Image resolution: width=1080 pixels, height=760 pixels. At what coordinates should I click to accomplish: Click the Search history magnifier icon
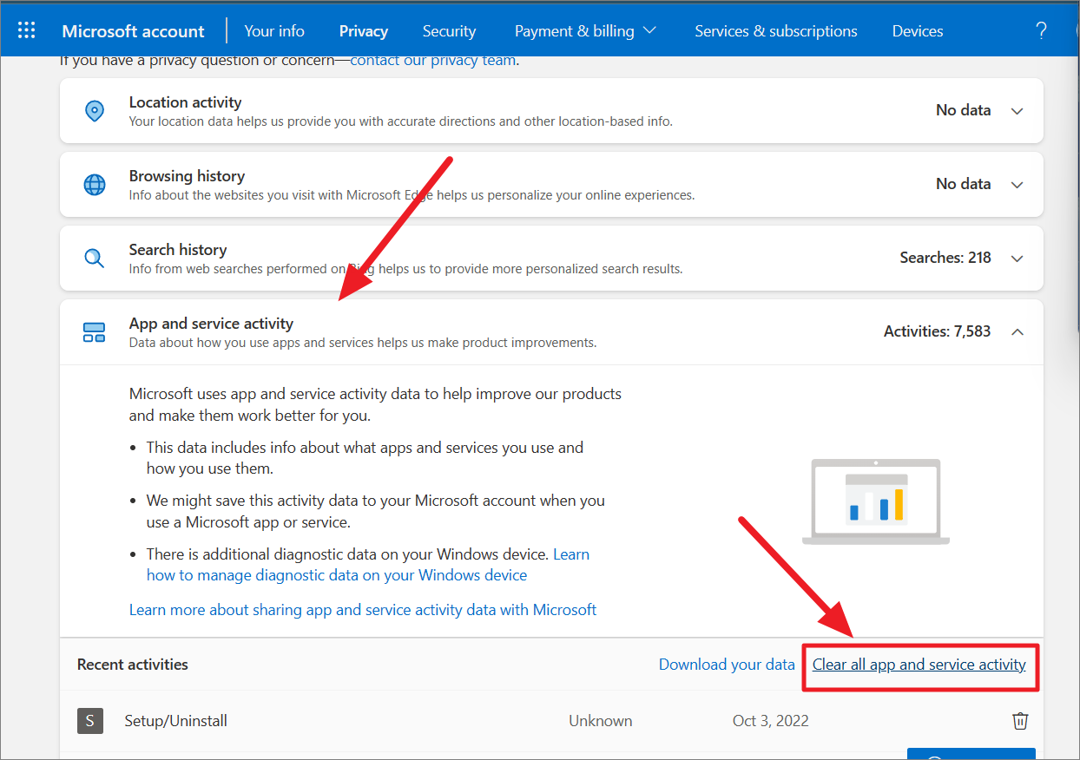94,258
